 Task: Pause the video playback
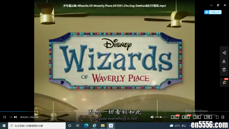coord(5,117)
